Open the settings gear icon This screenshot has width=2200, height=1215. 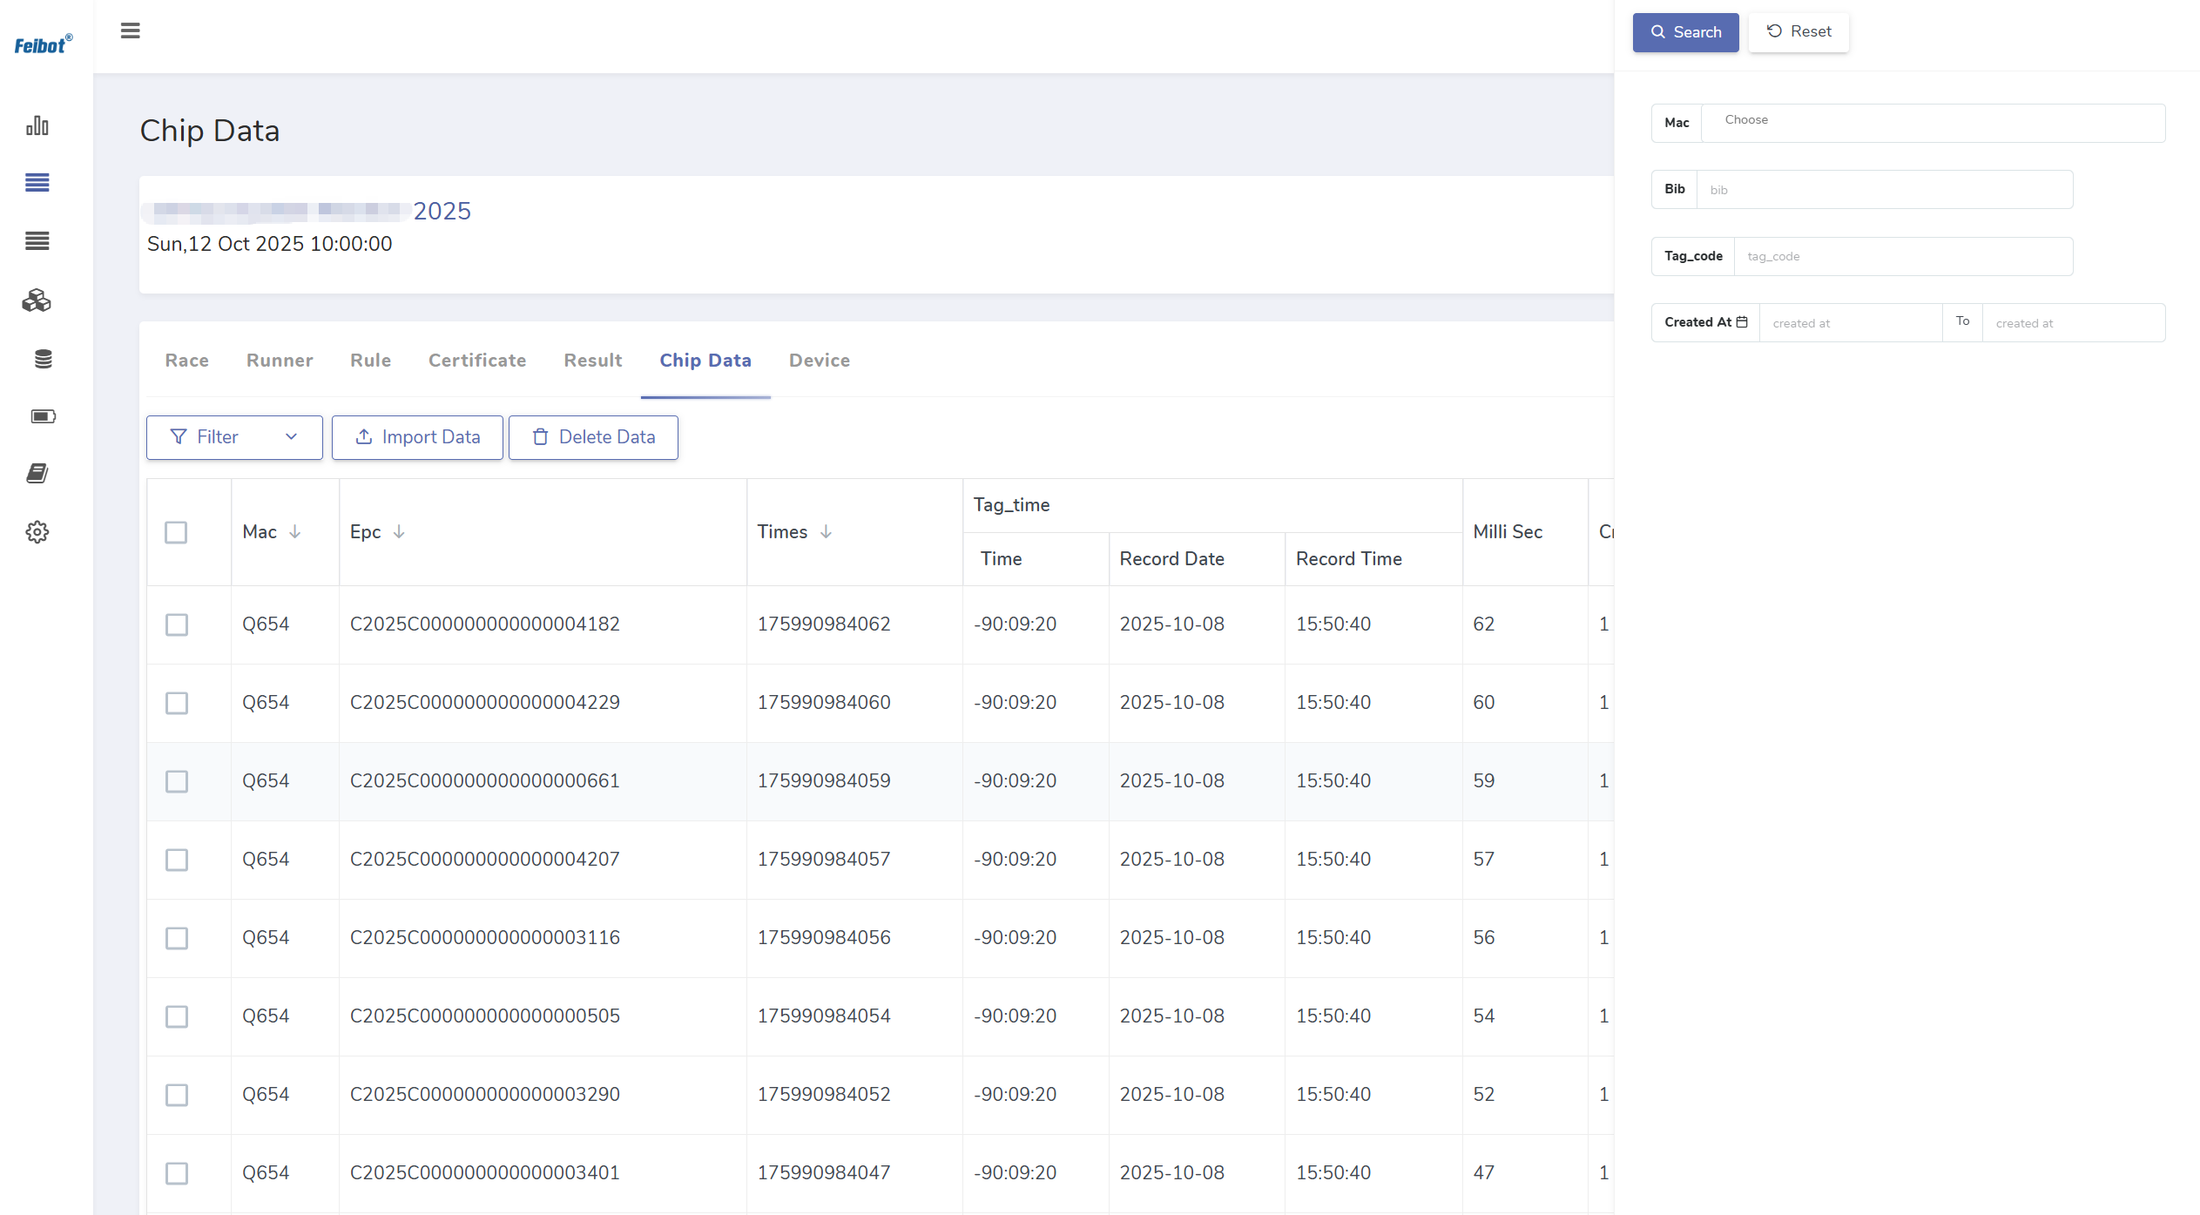tap(37, 531)
